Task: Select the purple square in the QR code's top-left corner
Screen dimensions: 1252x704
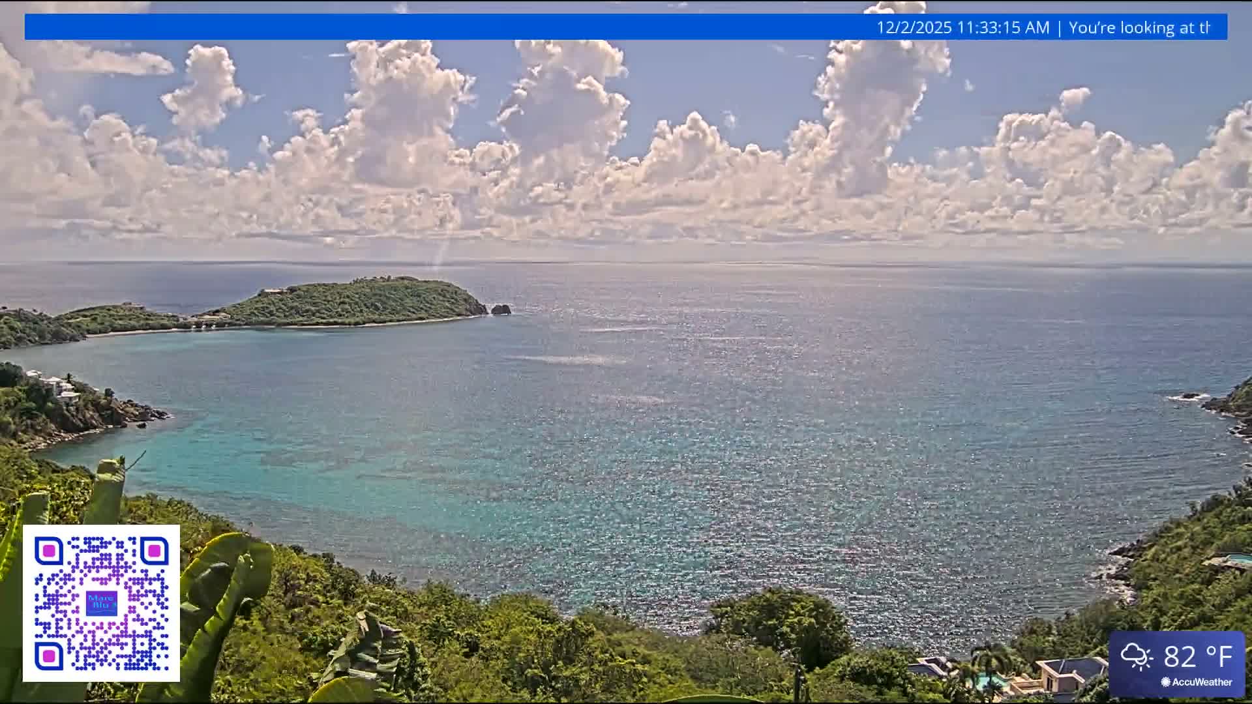Action: (x=50, y=551)
